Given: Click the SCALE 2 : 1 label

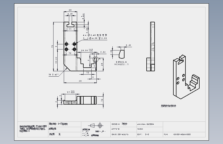Looking at the screenshot, I should (121, 64).
